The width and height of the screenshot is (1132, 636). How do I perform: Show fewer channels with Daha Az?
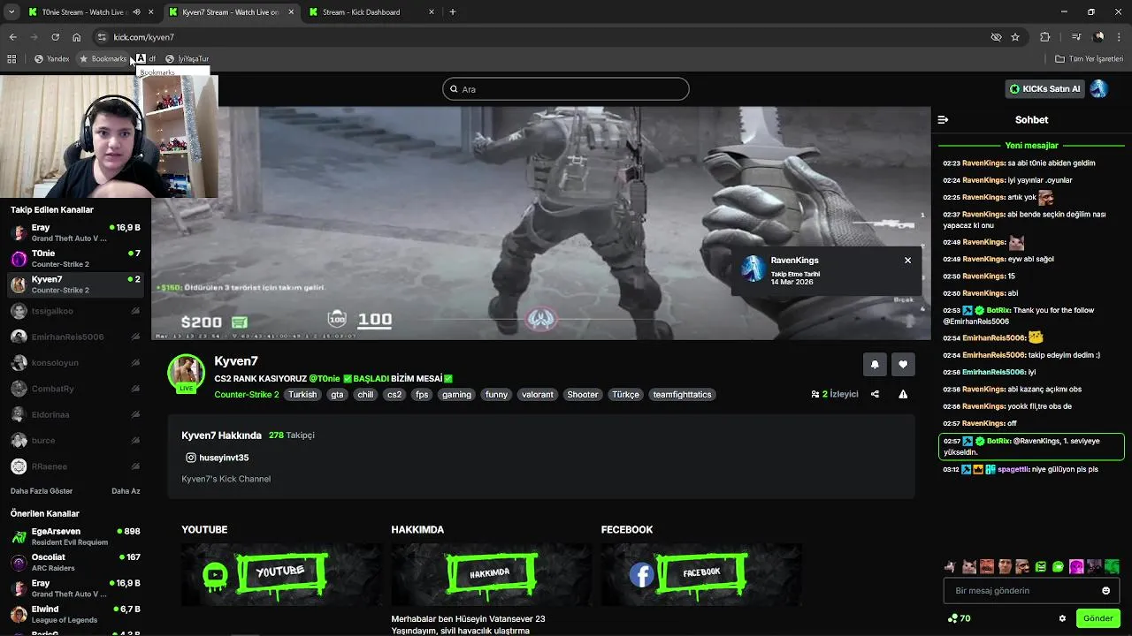pyautogui.click(x=126, y=491)
